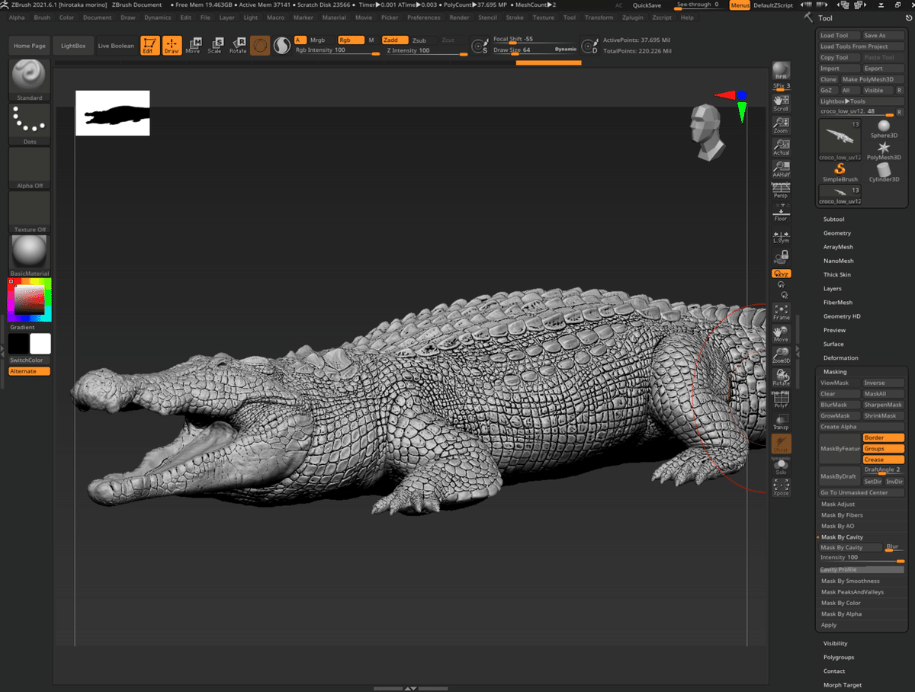Select the Sphere3D tool icon
This screenshot has width=915, height=692.
click(x=884, y=130)
